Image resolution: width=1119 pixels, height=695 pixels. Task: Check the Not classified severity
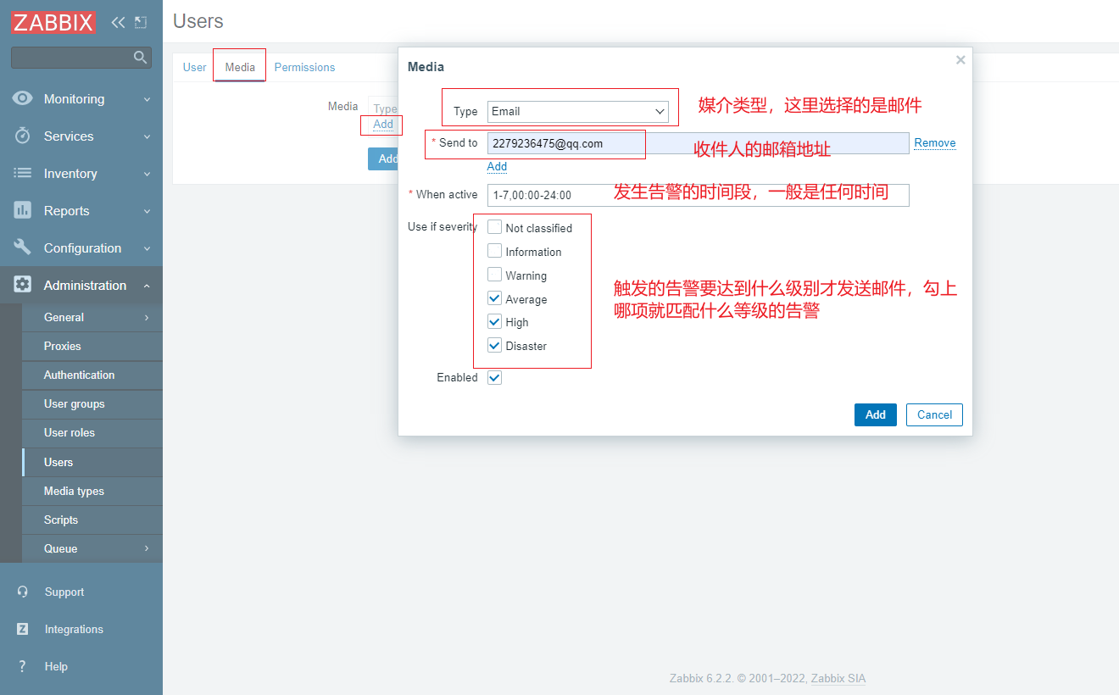coord(495,227)
